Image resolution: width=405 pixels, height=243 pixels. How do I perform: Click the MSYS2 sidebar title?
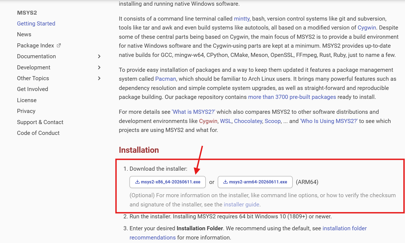(x=27, y=13)
